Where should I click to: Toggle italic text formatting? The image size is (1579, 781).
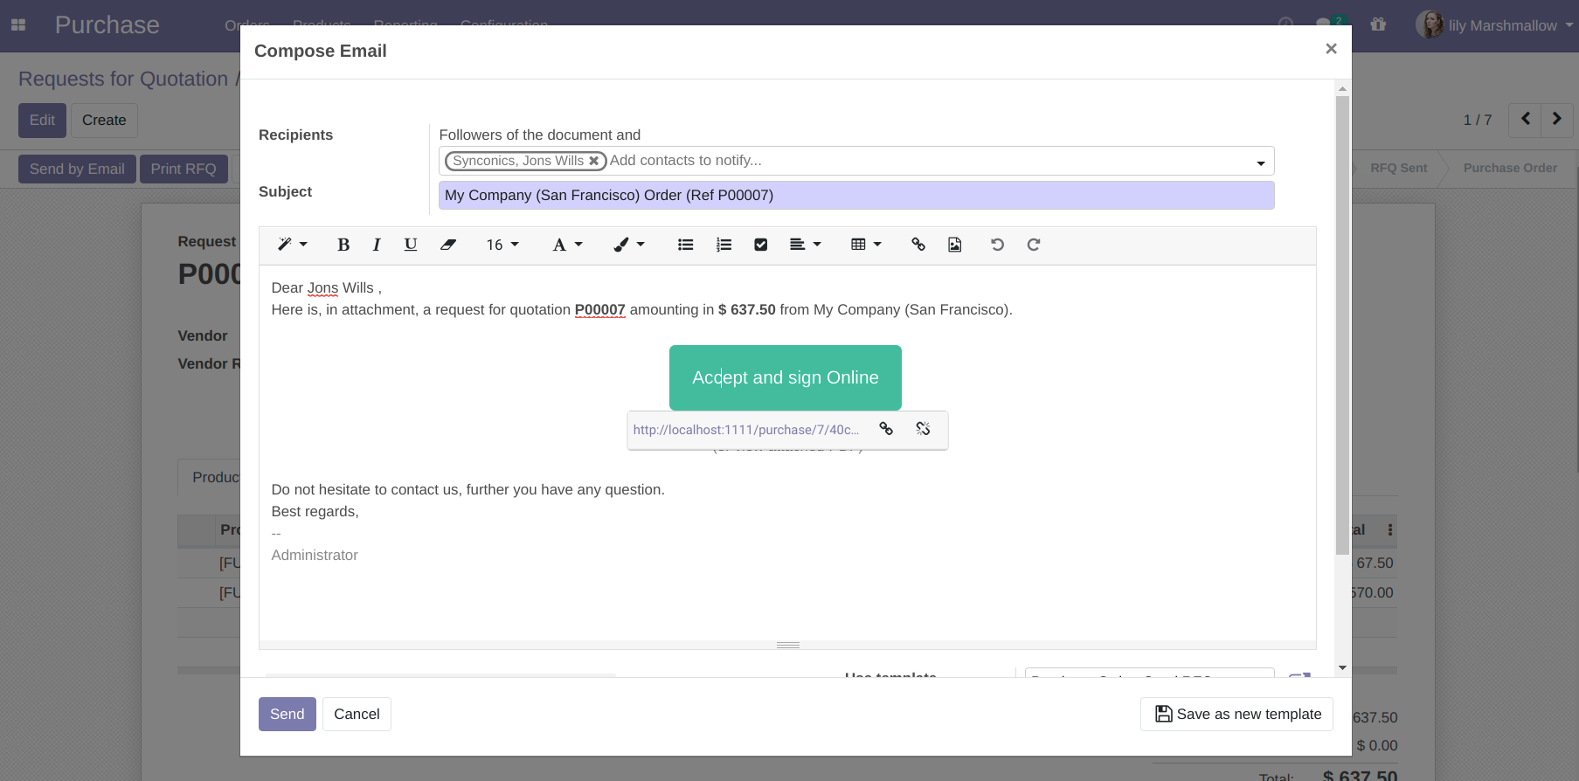coord(377,245)
